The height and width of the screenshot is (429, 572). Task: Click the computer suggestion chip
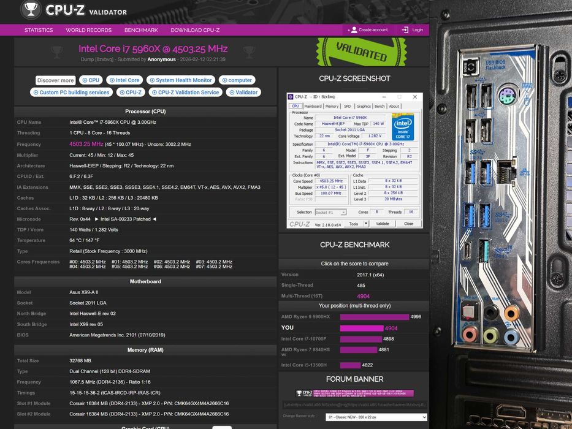point(237,80)
